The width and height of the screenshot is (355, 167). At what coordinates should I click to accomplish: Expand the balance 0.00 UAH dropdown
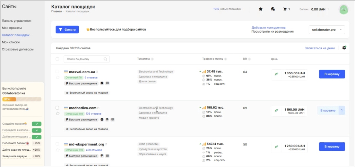tap(328, 9)
